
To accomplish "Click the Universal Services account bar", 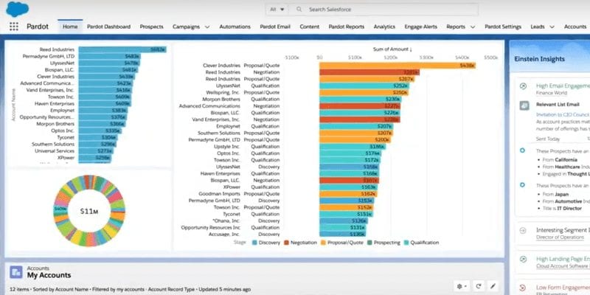I will (x=96, y=151).
